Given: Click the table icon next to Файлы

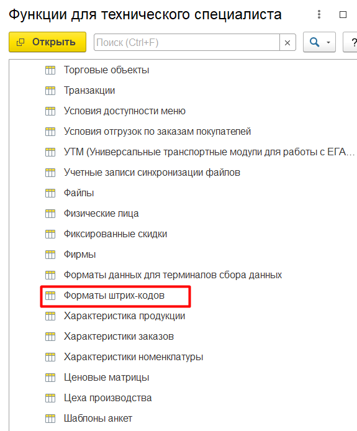Looking at the screenshot, I should [50, 193].
